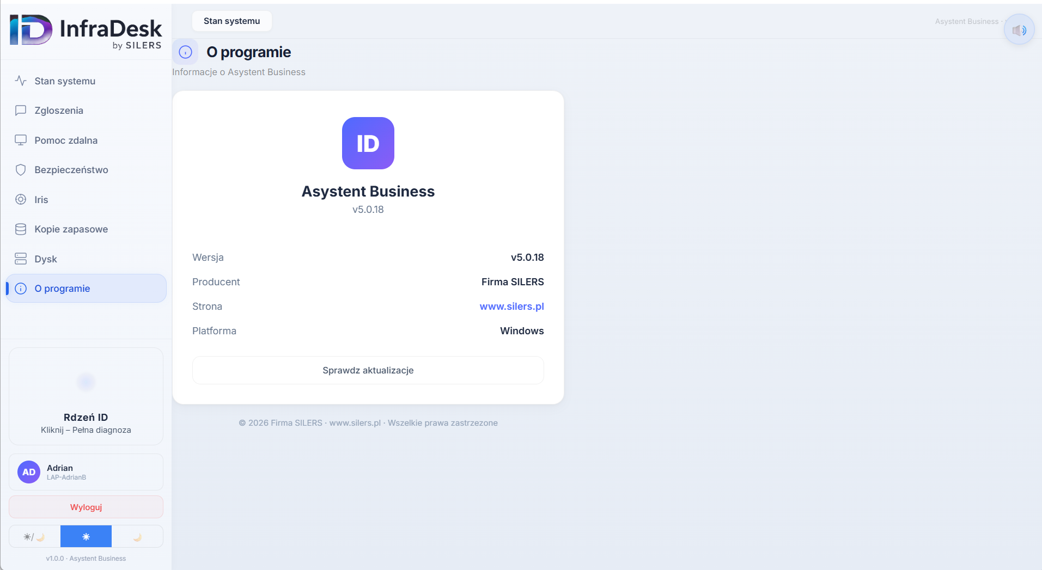Click the Producent label
The image size is (1042, 570).
coord(216,282)
